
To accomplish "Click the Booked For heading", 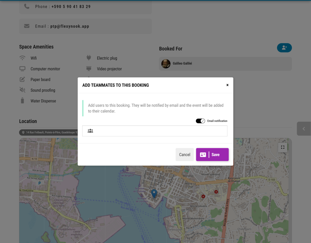I will coord(171,49).
